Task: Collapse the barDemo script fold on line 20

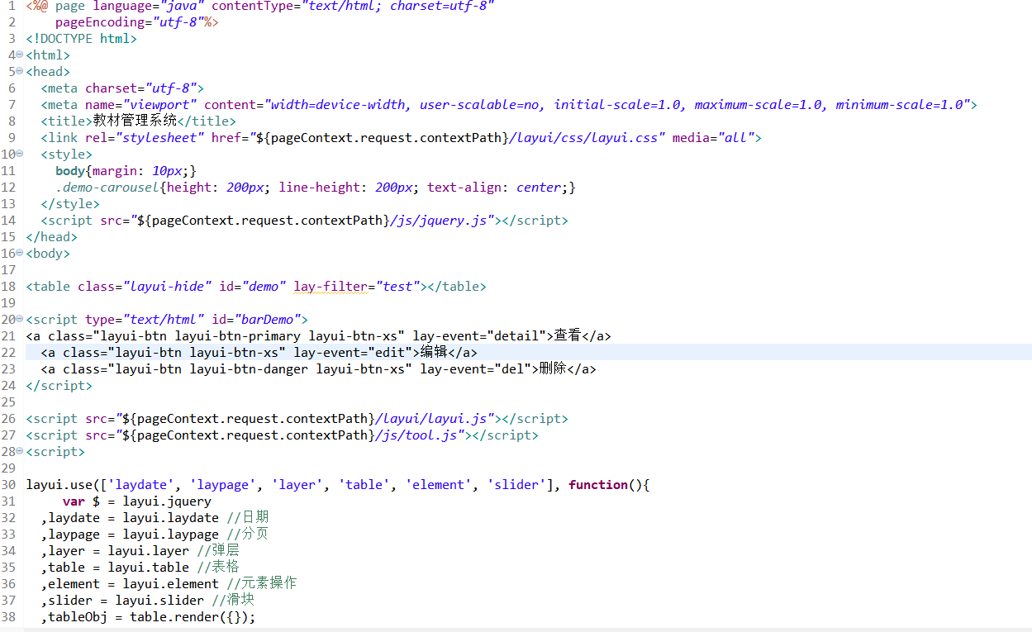Action: pyautogui.click(x=19, y=319)
